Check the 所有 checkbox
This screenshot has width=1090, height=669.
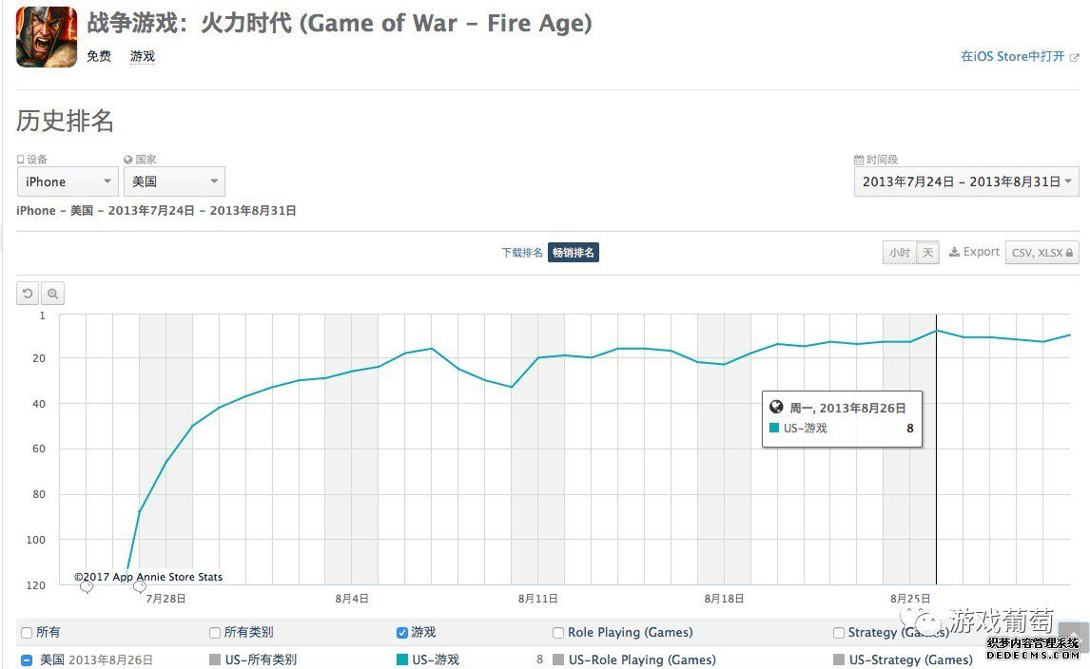tap(27, 632)
